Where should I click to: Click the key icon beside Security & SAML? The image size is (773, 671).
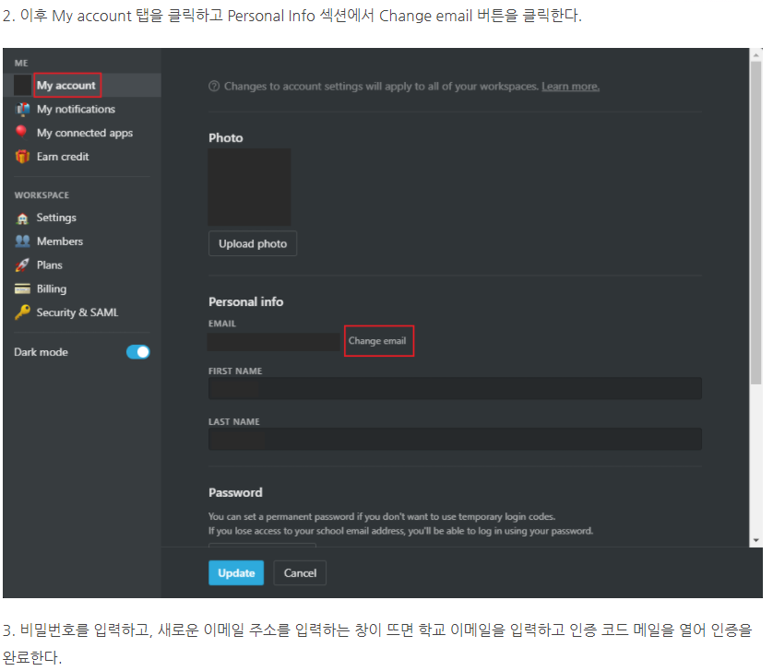(x=22, y=312)
